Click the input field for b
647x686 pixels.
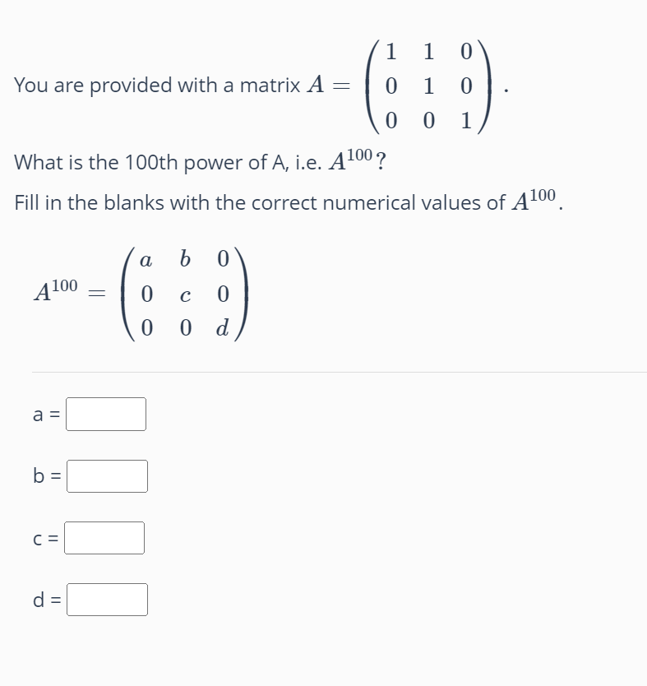point(109,475)
